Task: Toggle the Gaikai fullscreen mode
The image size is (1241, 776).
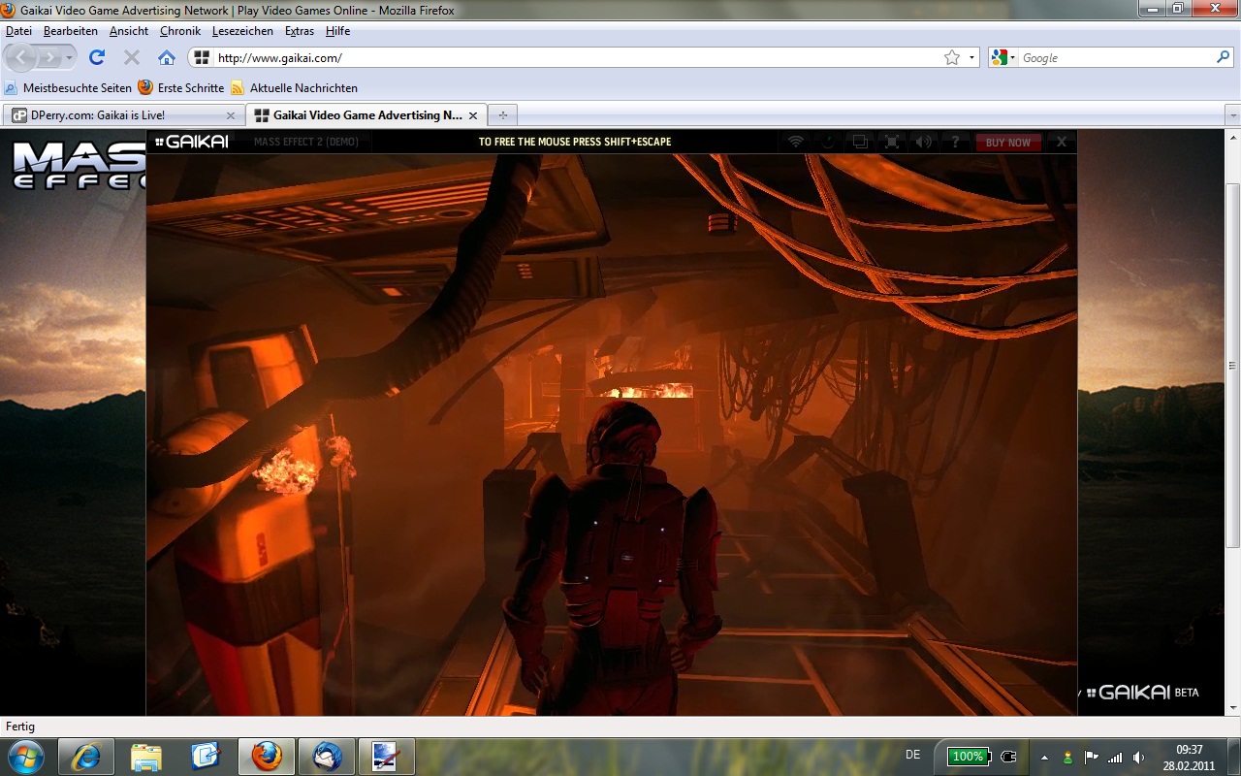Action: (x=892, y=142)
